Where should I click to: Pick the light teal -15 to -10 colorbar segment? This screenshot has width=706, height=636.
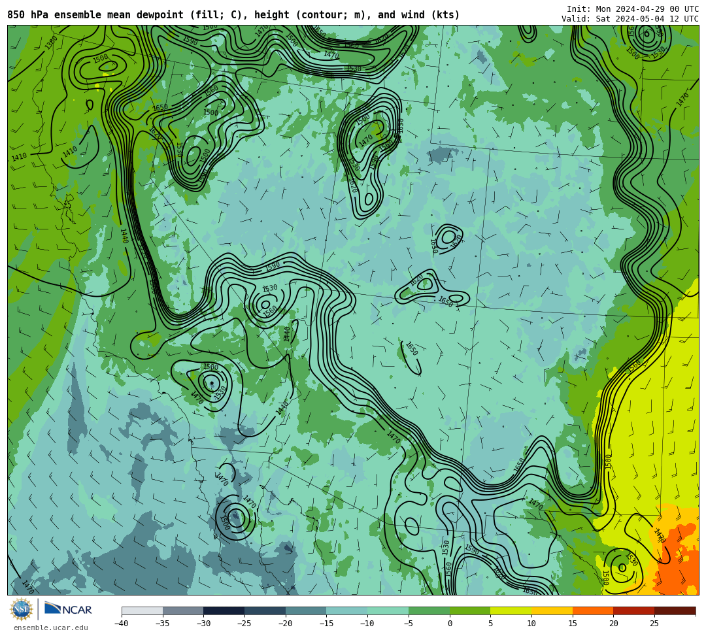pyautogui.click(x=347, y=611)
